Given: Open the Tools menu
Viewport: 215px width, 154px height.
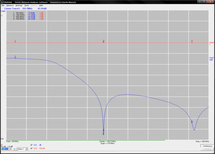Looking at the screenshot, I should click(x=27, y=5).
